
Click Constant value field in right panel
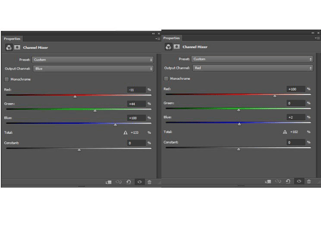coord(296,142)
